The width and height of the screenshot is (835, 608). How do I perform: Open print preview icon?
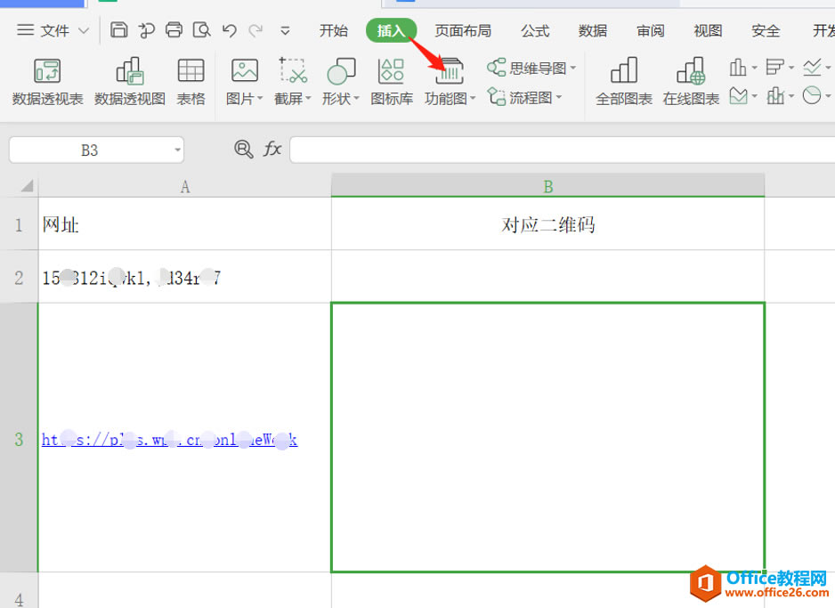[x=201, y=29]
